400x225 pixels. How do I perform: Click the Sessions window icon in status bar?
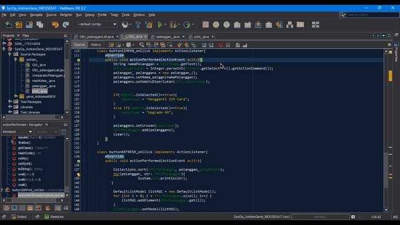(47, 217)
